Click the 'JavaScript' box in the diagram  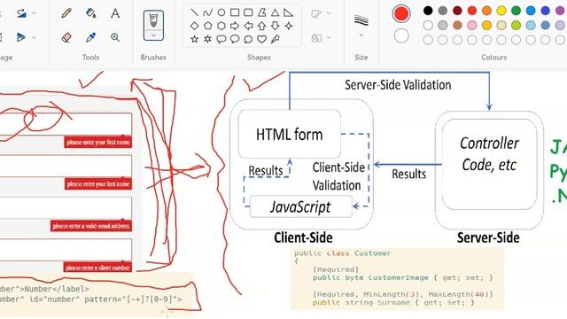(301, 206)
